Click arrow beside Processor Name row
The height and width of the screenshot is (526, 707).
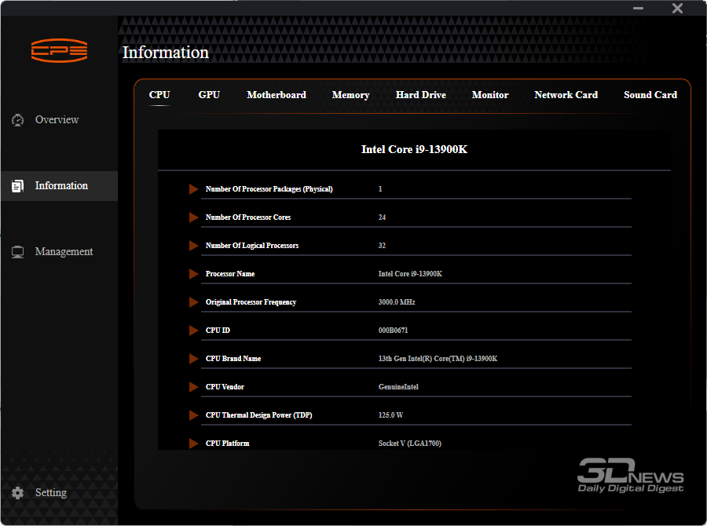(193, 274)
